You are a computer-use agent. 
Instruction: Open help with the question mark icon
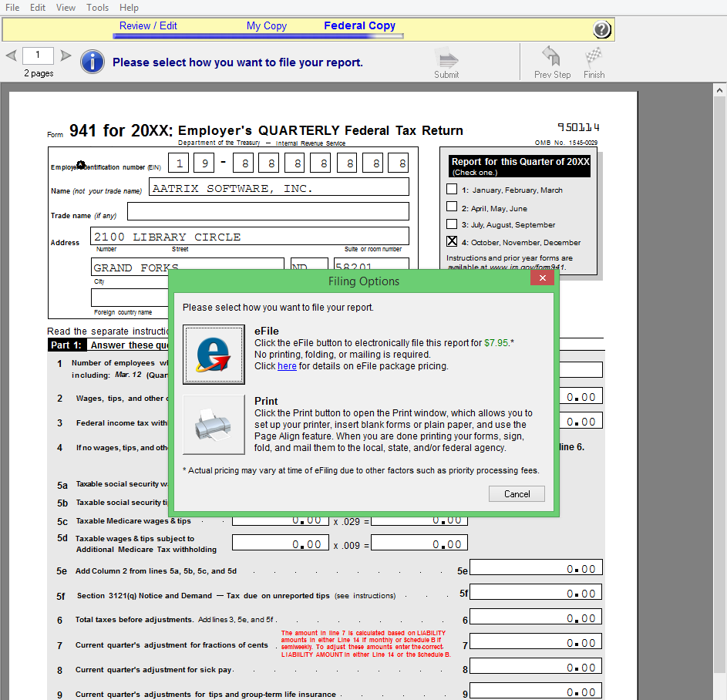tap(602, 30)
